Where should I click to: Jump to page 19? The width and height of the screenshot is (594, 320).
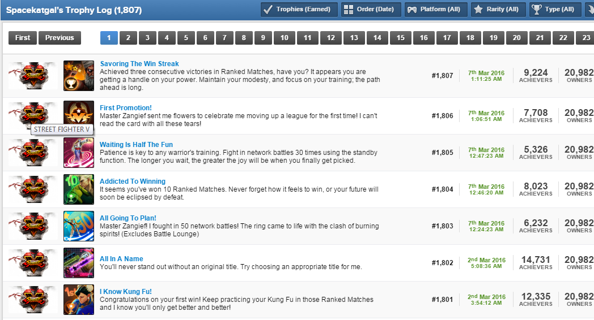point(494,38)
